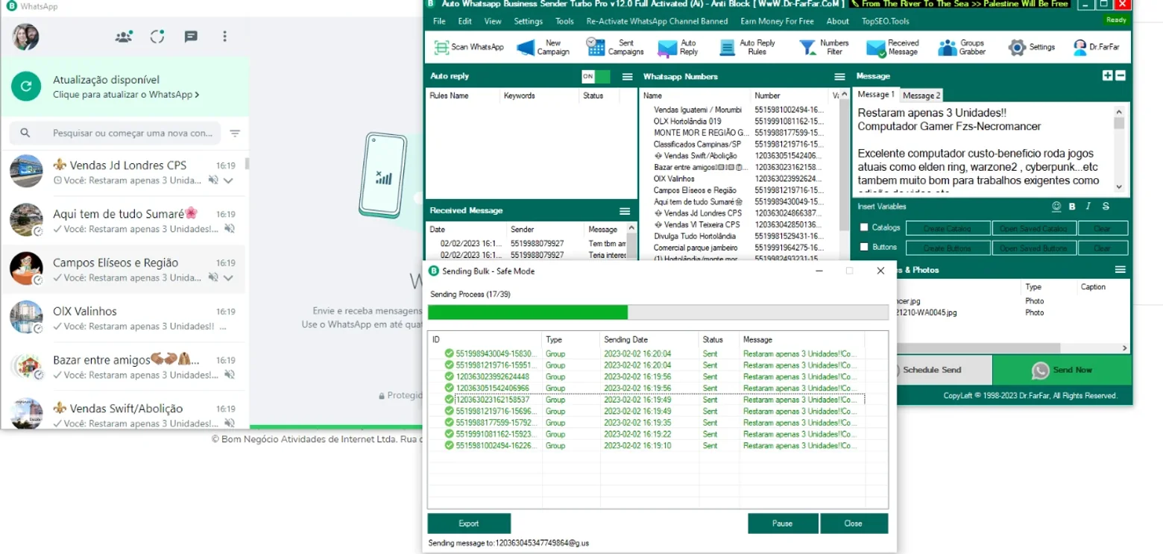The width and height of the screenshot is (1163, 554).
Task: Open the Auto reply panel hamburger menu
Action: (628, 76)
